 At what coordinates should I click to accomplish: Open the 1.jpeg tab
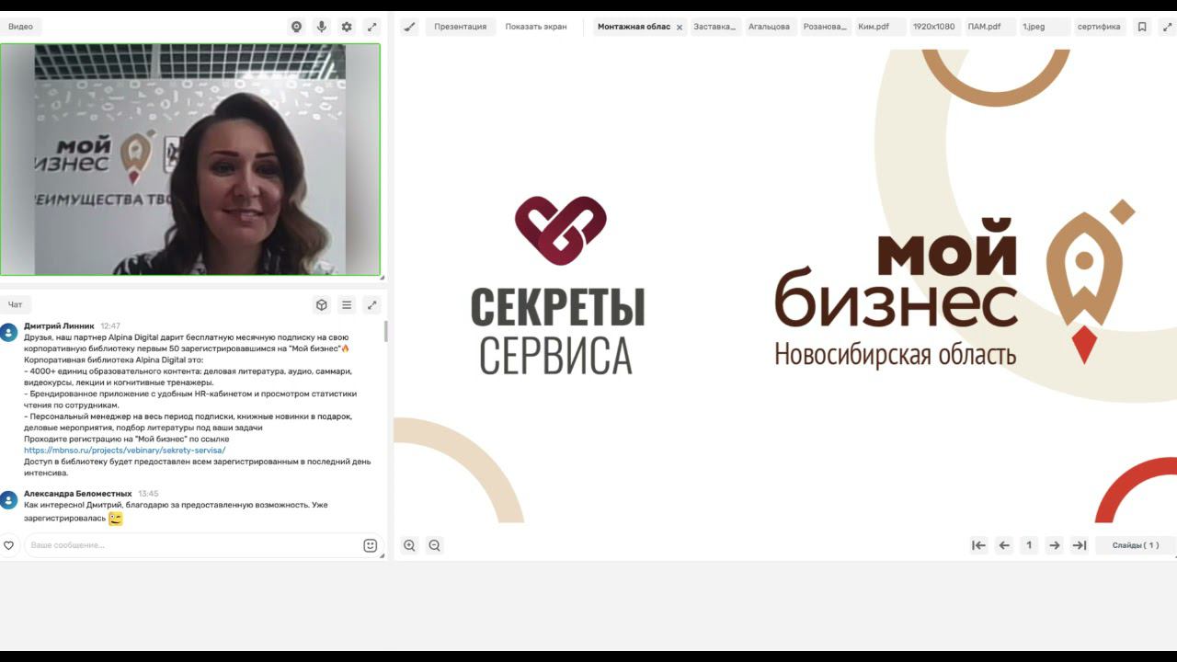pos(1045,27)
